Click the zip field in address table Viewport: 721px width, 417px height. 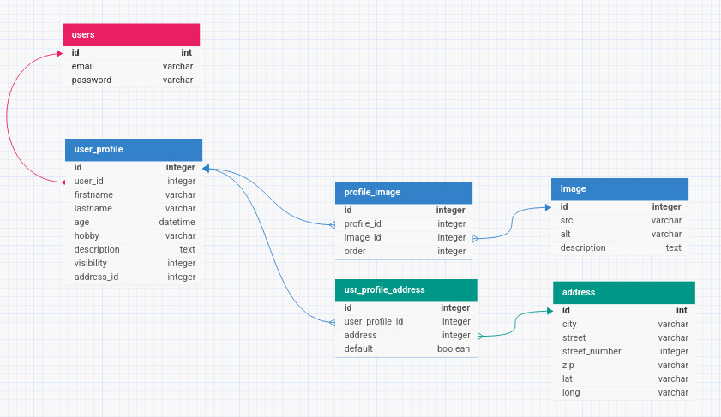coord(625,365)
